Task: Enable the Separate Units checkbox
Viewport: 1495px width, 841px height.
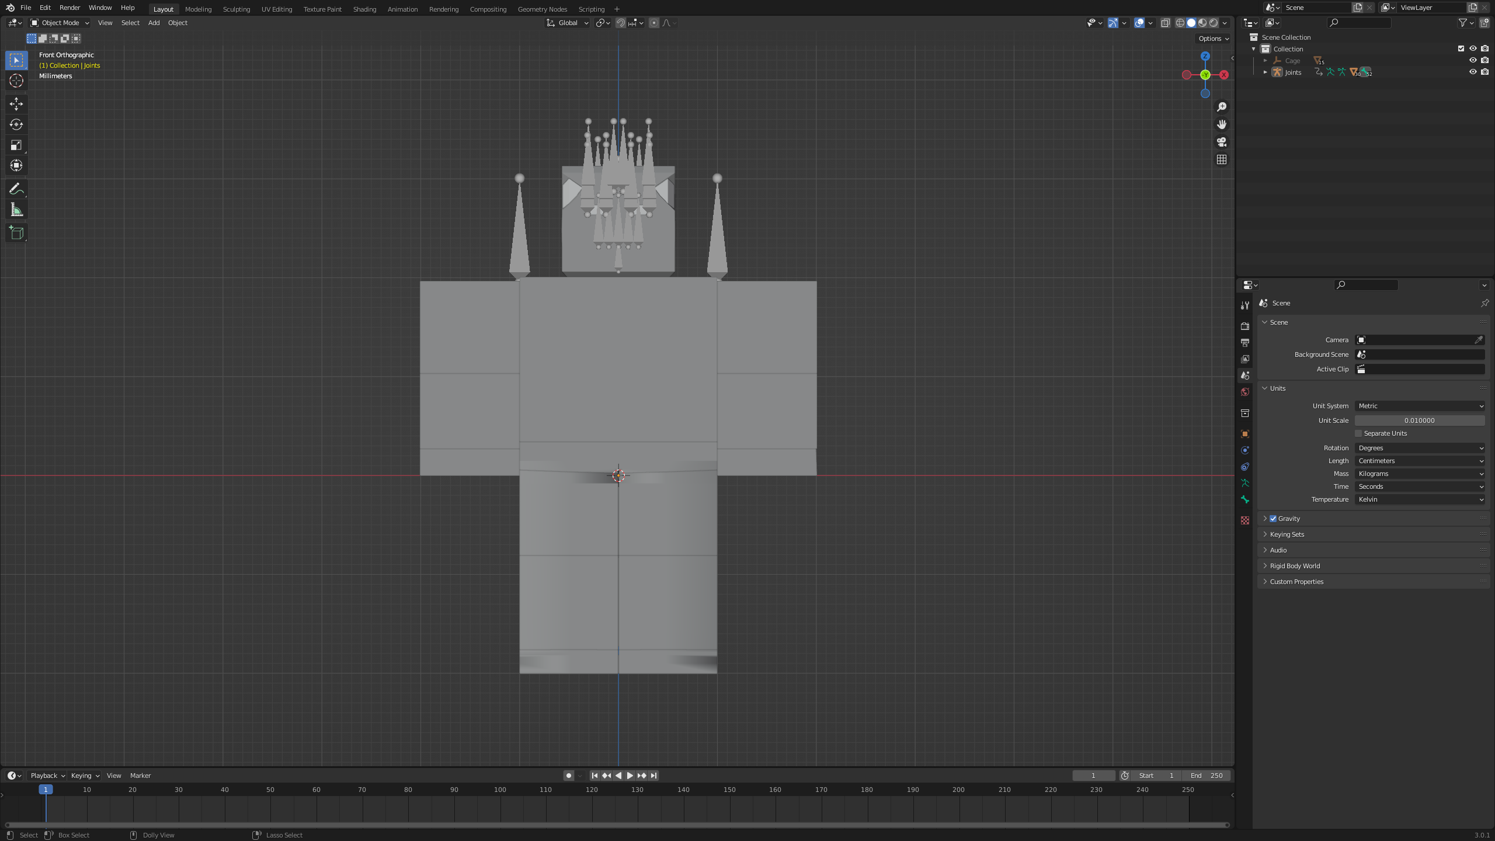Action: click(x=1358, y=433)
